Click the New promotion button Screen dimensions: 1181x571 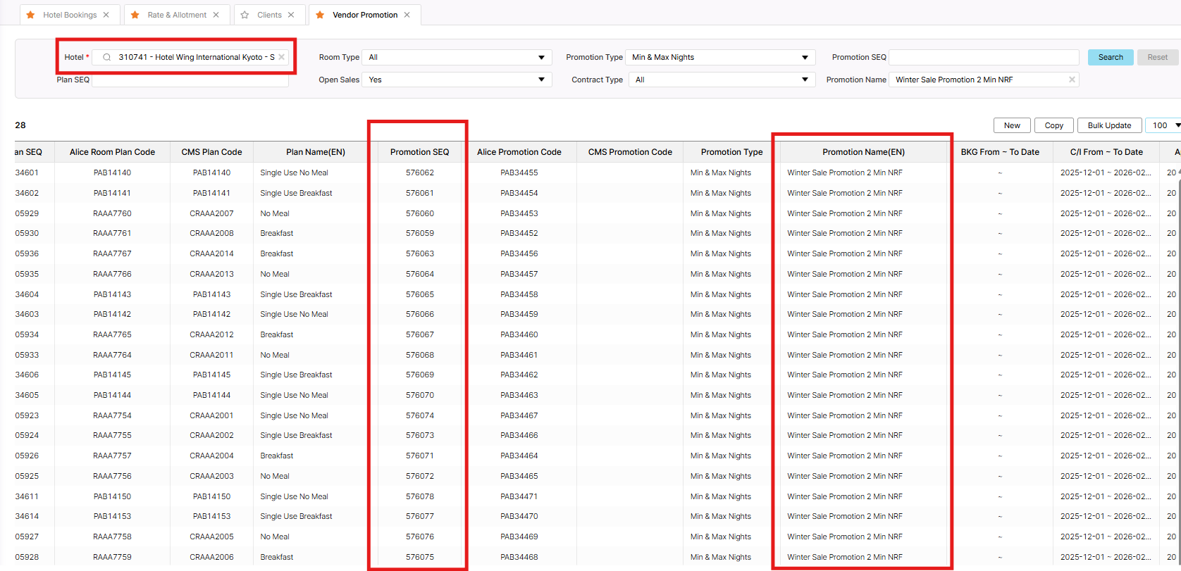pyautogui.click(x=1012, y=125)
